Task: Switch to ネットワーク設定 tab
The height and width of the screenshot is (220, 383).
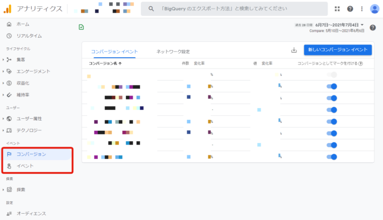Action: (173, 51)
